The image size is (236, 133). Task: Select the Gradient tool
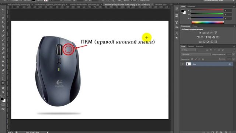(3, 57)
